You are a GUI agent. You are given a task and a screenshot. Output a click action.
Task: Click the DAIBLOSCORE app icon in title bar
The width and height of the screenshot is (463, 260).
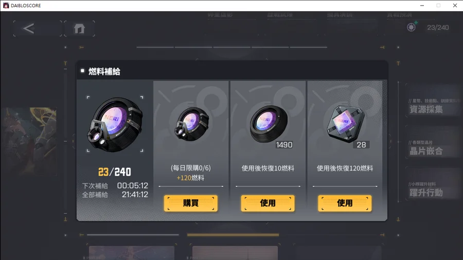[x=6, y=5]
